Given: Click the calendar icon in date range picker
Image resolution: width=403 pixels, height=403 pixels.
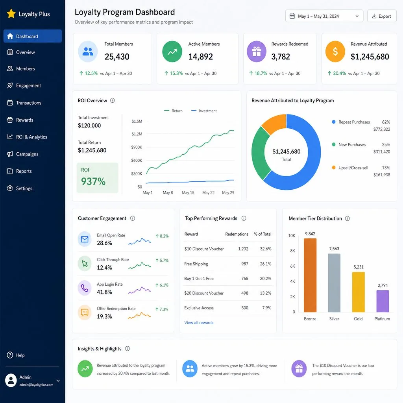Looking at the screenshot, I should click(292, 16).
